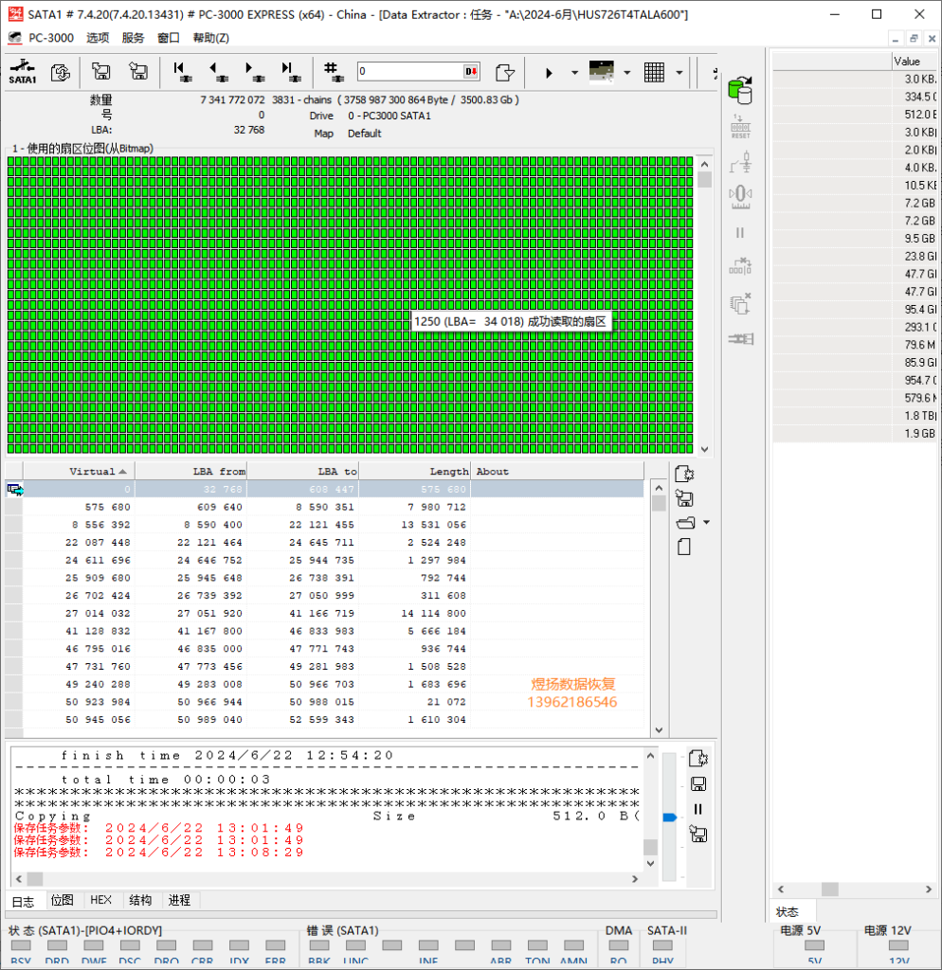The width and height of the screenshot is (942, 970).
Task: Open the 服务 menu
Action: 133,38
